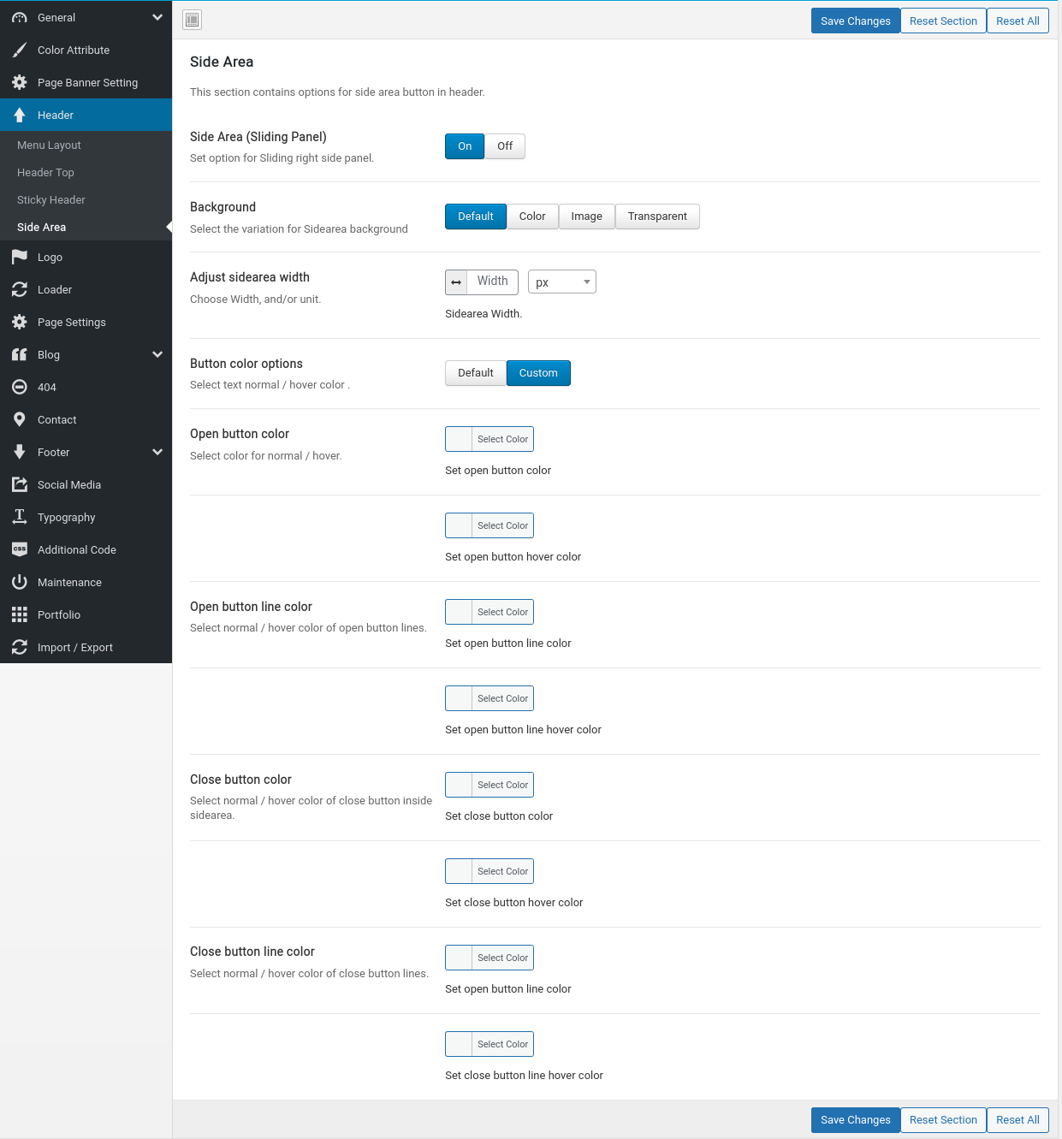Click the Footer down-arrow icon
This screenshot has height=1139, width=1062.
[x=20, y=452]
